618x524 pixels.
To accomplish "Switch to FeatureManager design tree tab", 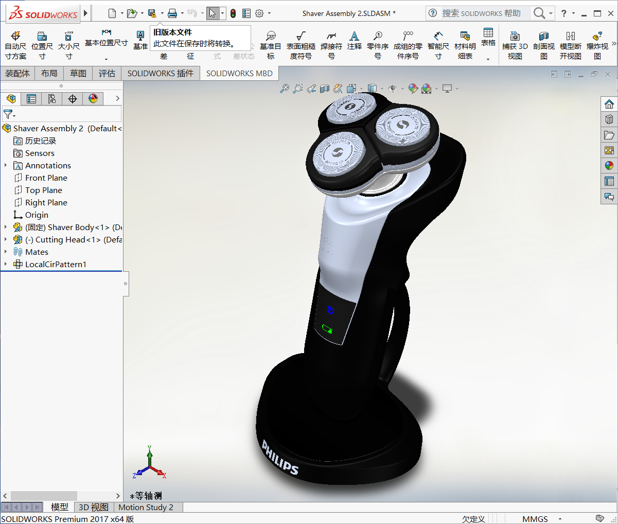I will [11, 98].
